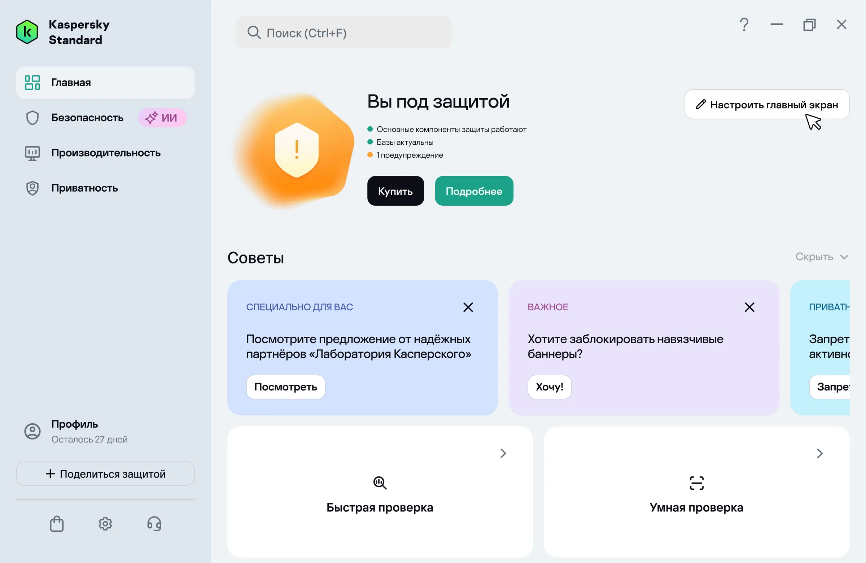Click the ПРИВАТН advice card heading
This screenshot has width=866, height=563.
[x=829, y=307]
